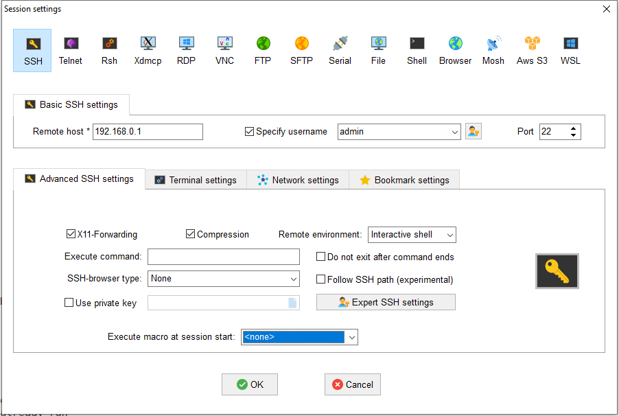This screenshot has height=416, width=619.
Task: Enable the Use private key checkbox
Action: click(x=69, y=303)
